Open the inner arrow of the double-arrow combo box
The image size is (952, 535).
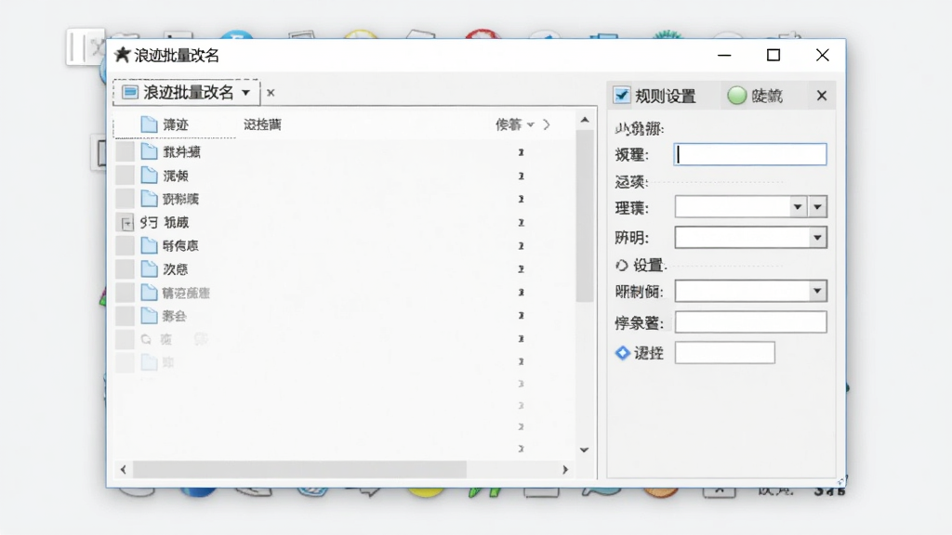click(798, 207)
